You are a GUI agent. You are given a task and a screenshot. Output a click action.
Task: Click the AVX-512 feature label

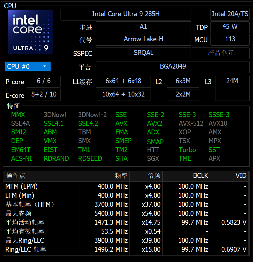pos(191,124)
